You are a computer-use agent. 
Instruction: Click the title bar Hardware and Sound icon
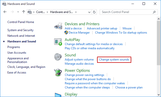pyautogui.click(x=4, y=4)
